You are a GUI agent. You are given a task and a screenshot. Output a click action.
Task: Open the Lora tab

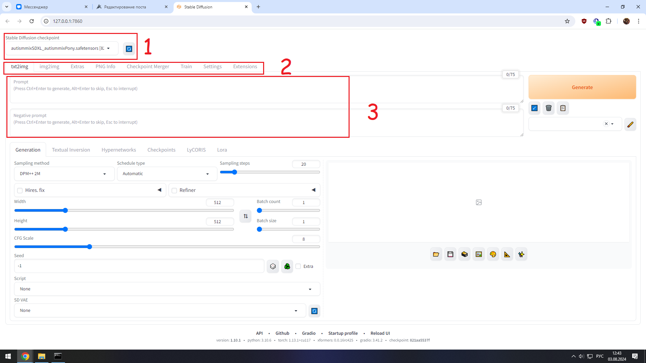click(x=222, y=150)
